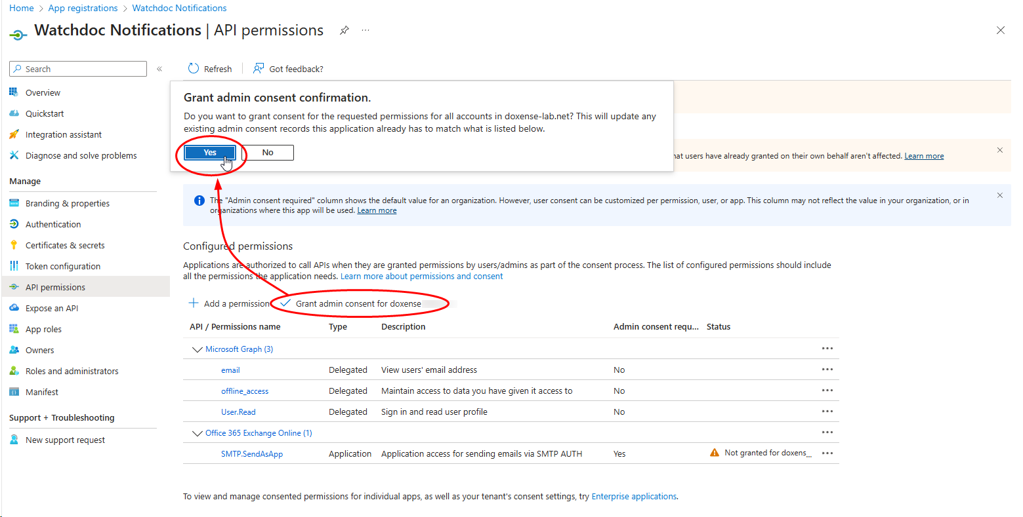Open the email permission link
This screenshot has width=1023, height=517.
point(230,370)
